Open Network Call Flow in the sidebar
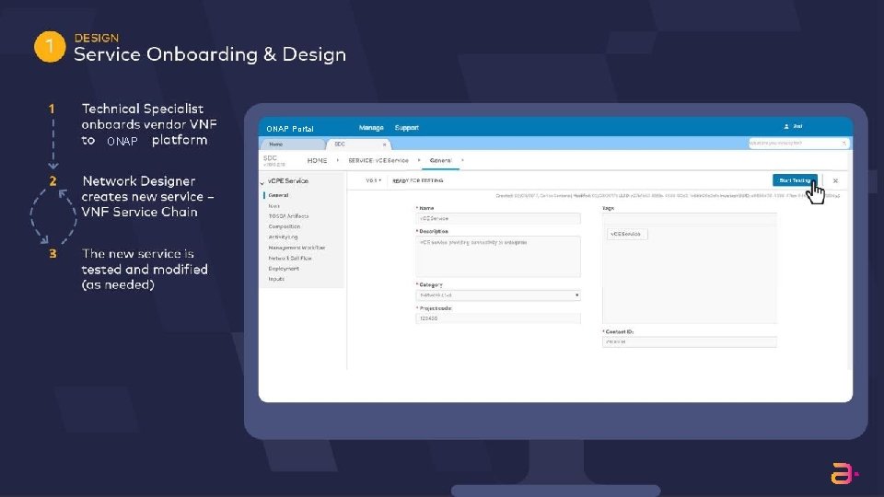 pyautogui.click(x=290, y=258)
